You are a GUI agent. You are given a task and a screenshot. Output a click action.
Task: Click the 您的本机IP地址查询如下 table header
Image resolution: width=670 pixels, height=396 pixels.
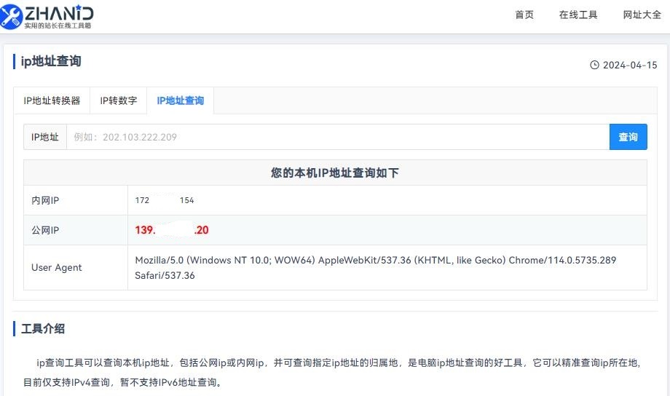[x=335, y=173]
